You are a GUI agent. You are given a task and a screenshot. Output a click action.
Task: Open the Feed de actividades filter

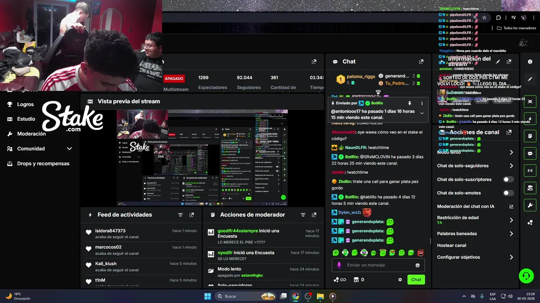point(180,215)
